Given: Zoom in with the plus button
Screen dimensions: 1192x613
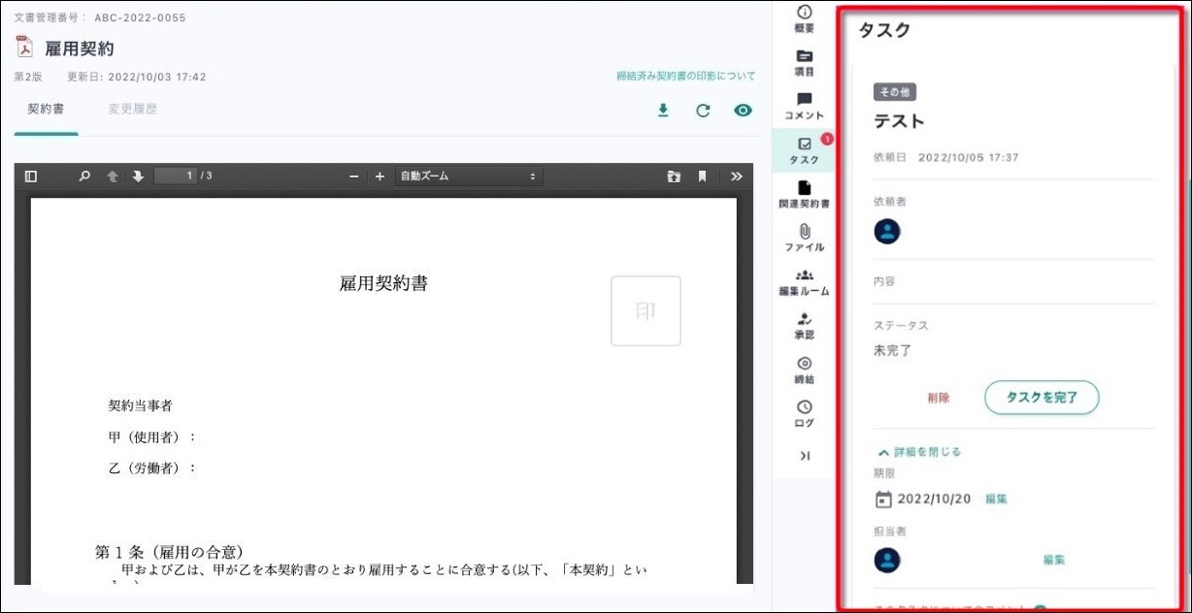Looking at the screenshot, I should pos(380,177).
